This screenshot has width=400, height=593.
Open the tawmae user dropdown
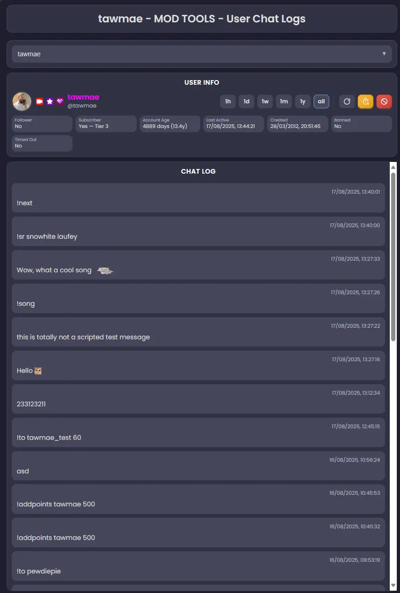[x=202, y=54]
